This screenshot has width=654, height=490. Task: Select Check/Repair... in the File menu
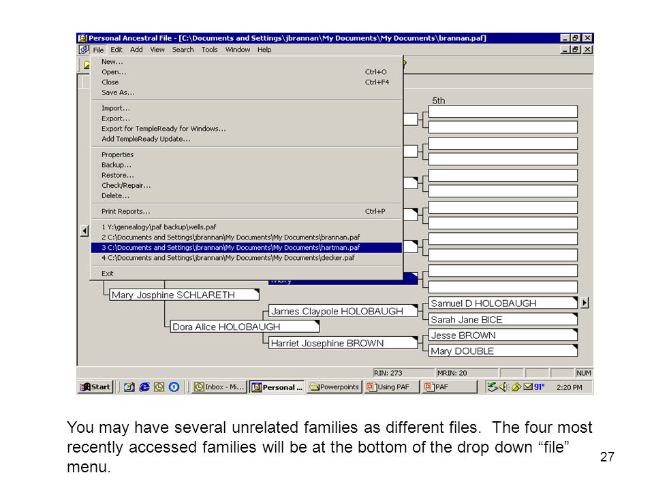247,185
